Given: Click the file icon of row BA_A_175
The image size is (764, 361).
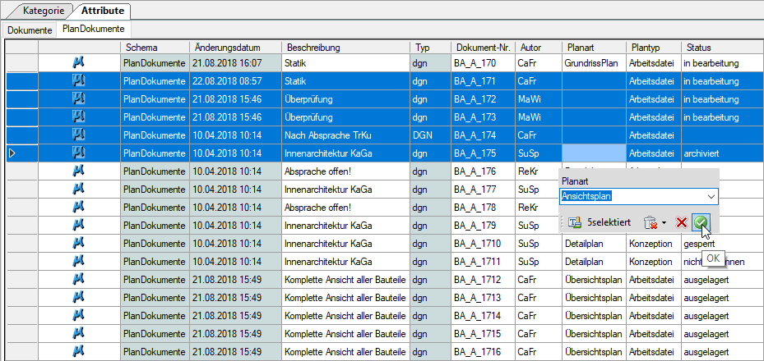Looking at the screenshot, I should (x=78, y=153).
